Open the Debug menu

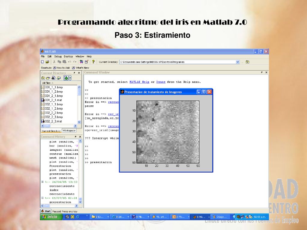(58, 57)
